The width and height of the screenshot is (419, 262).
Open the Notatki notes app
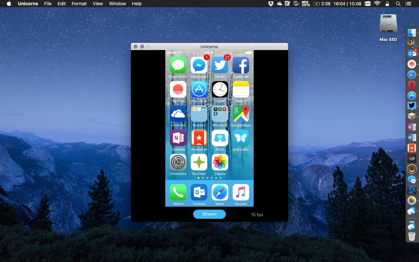click(241, 89)
